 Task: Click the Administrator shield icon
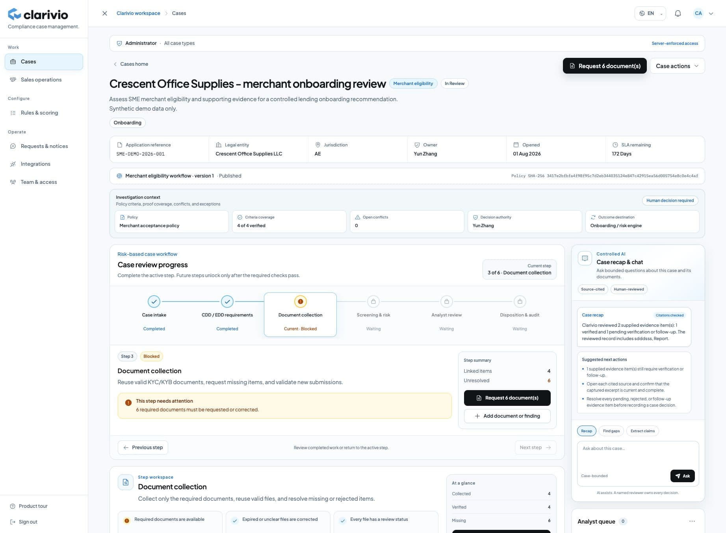[x=119, y=43]
